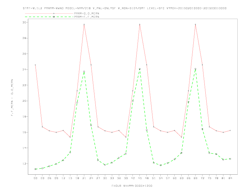Select green F.F_MEAN circle at hour 15
Image resolution: width=251 pixels, height=194 pixels.
tap(70, 152)
